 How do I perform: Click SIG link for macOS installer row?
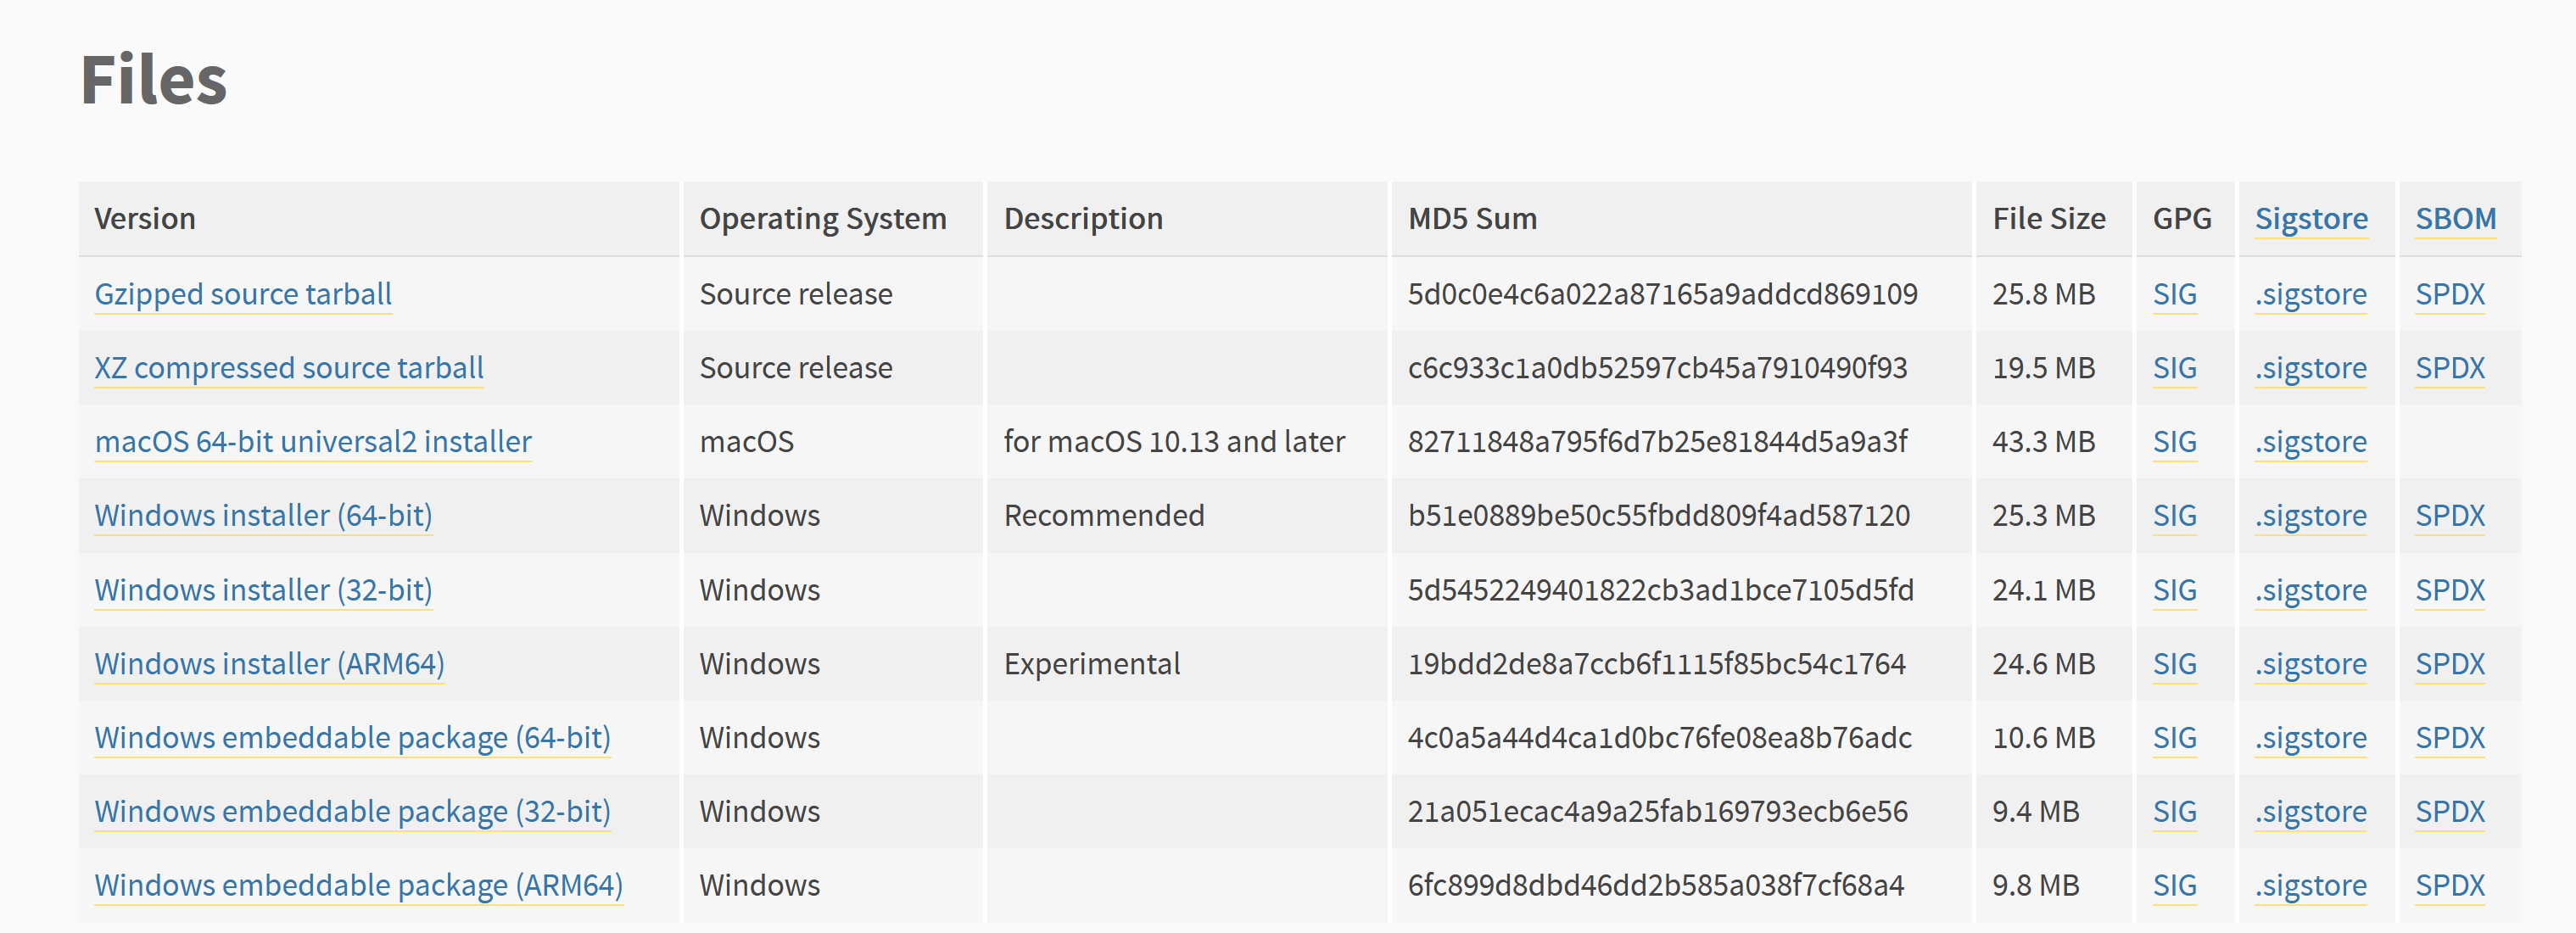pyautogui.click(x=2174, y=441)
